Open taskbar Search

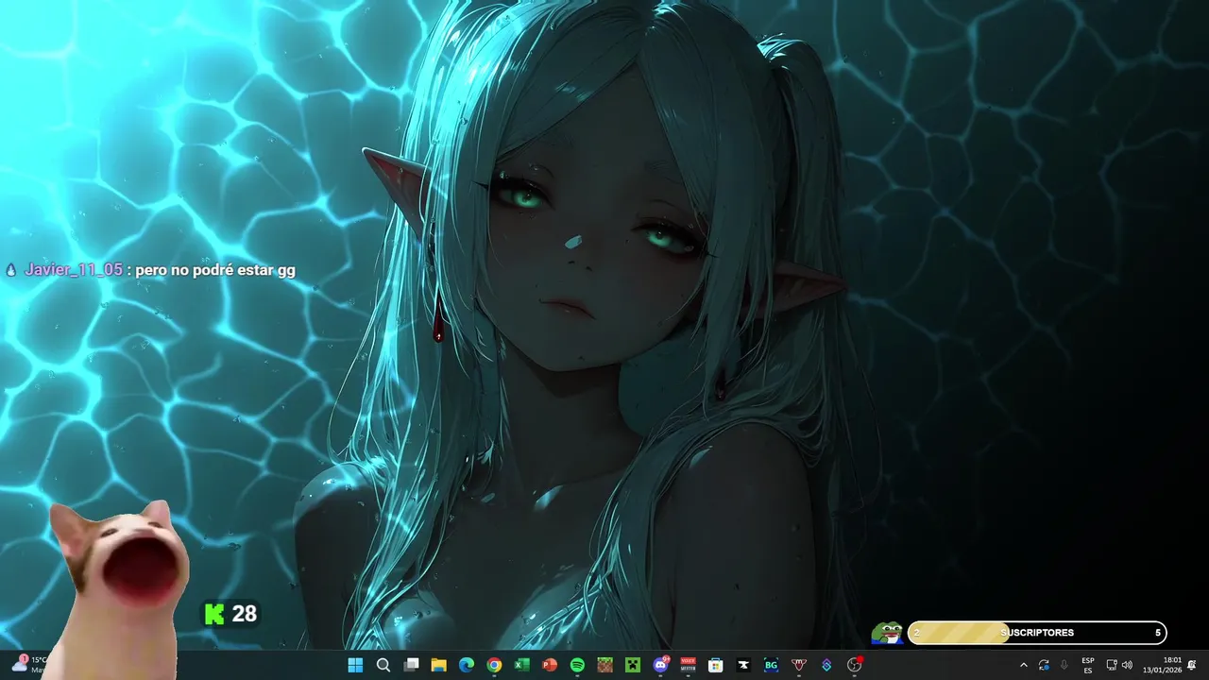[x=383, y=665]
